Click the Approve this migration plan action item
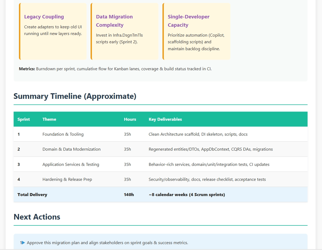The width and height of the screenshot is (322, 250). coord(107,243)
